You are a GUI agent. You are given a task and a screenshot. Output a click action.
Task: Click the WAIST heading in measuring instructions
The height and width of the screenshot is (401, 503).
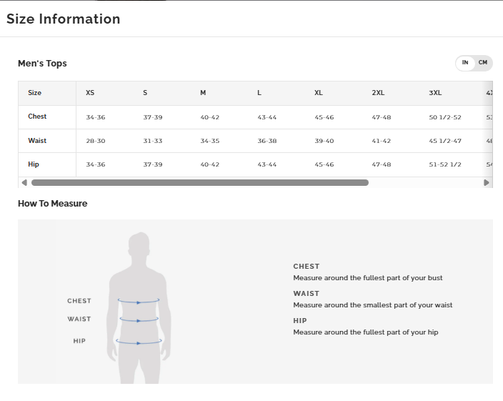tap(307, 294)
